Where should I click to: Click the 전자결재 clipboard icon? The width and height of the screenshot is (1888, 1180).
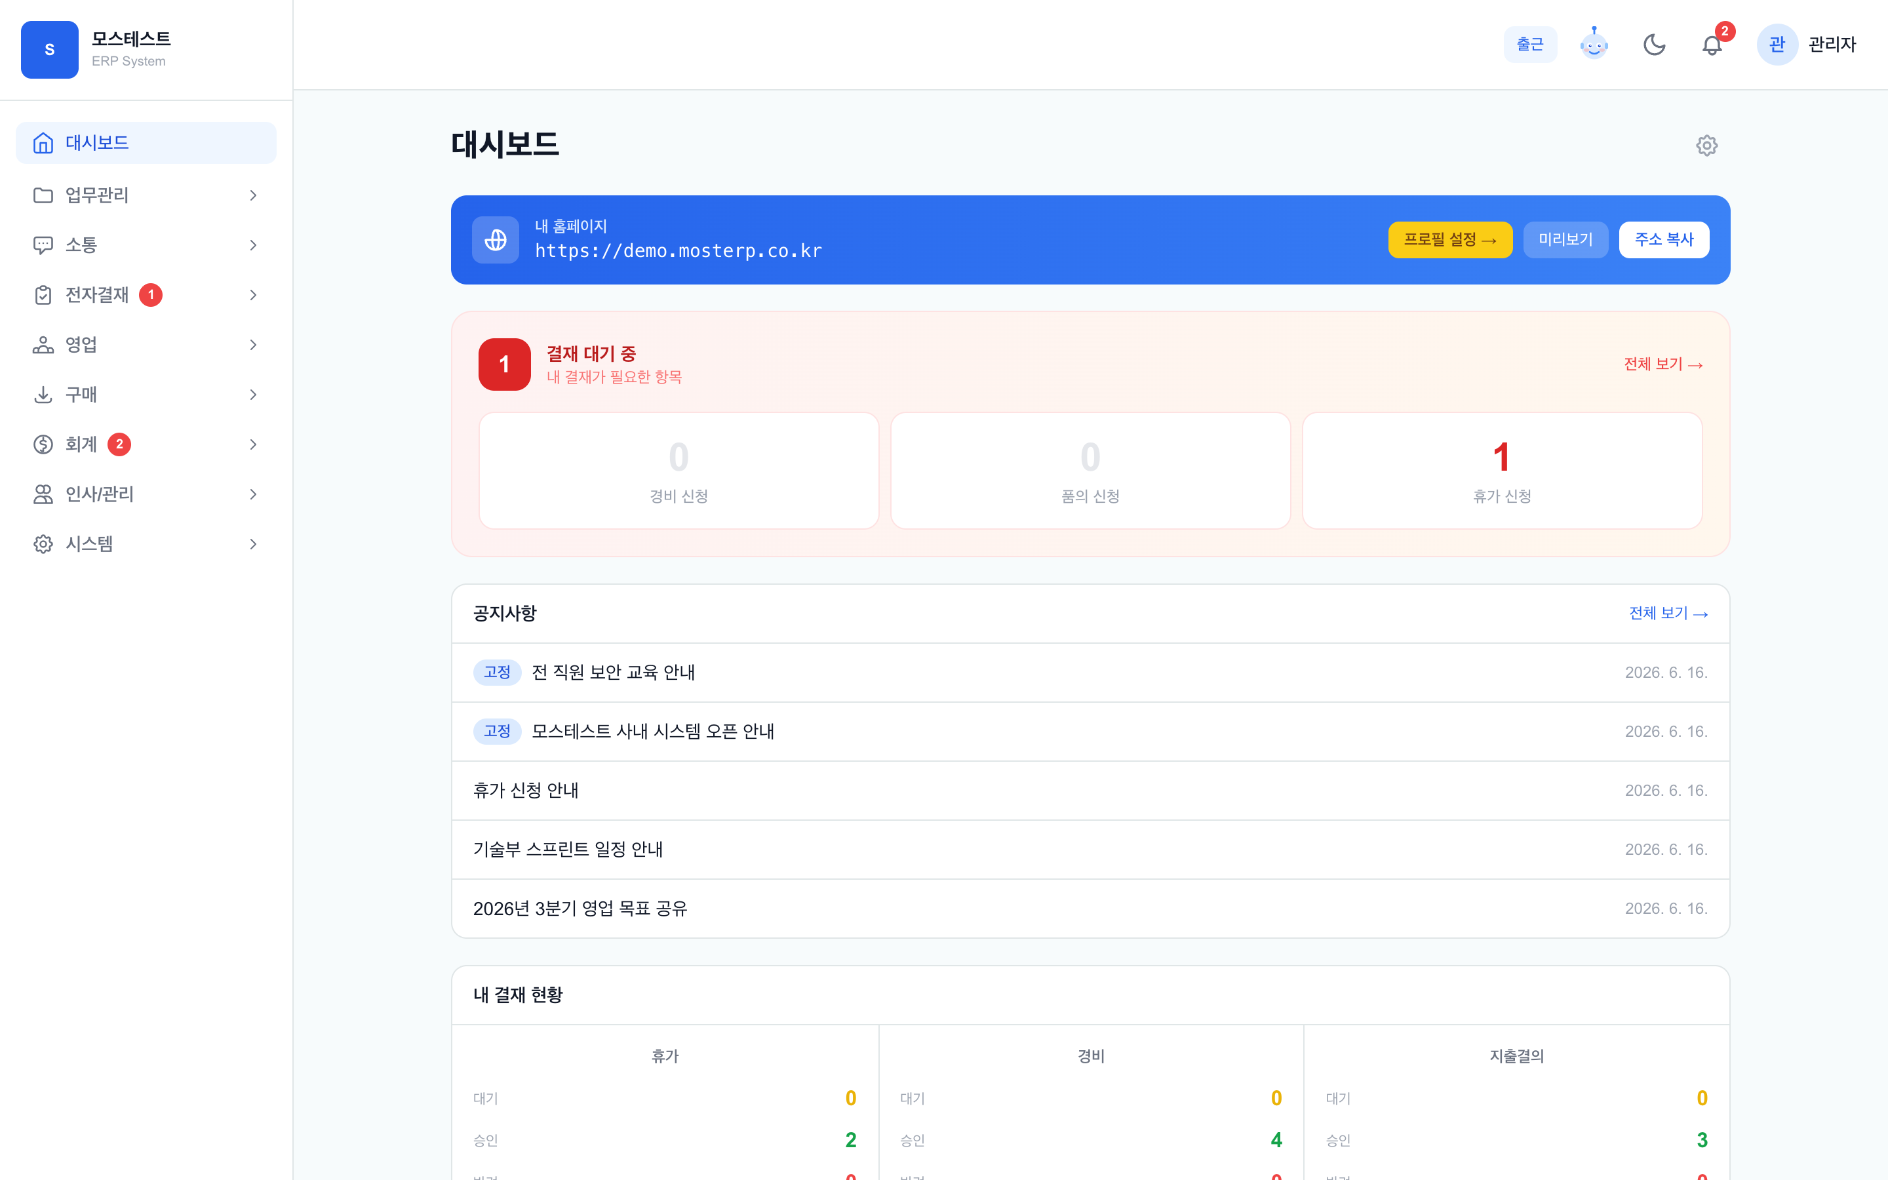tap(43, 295)
